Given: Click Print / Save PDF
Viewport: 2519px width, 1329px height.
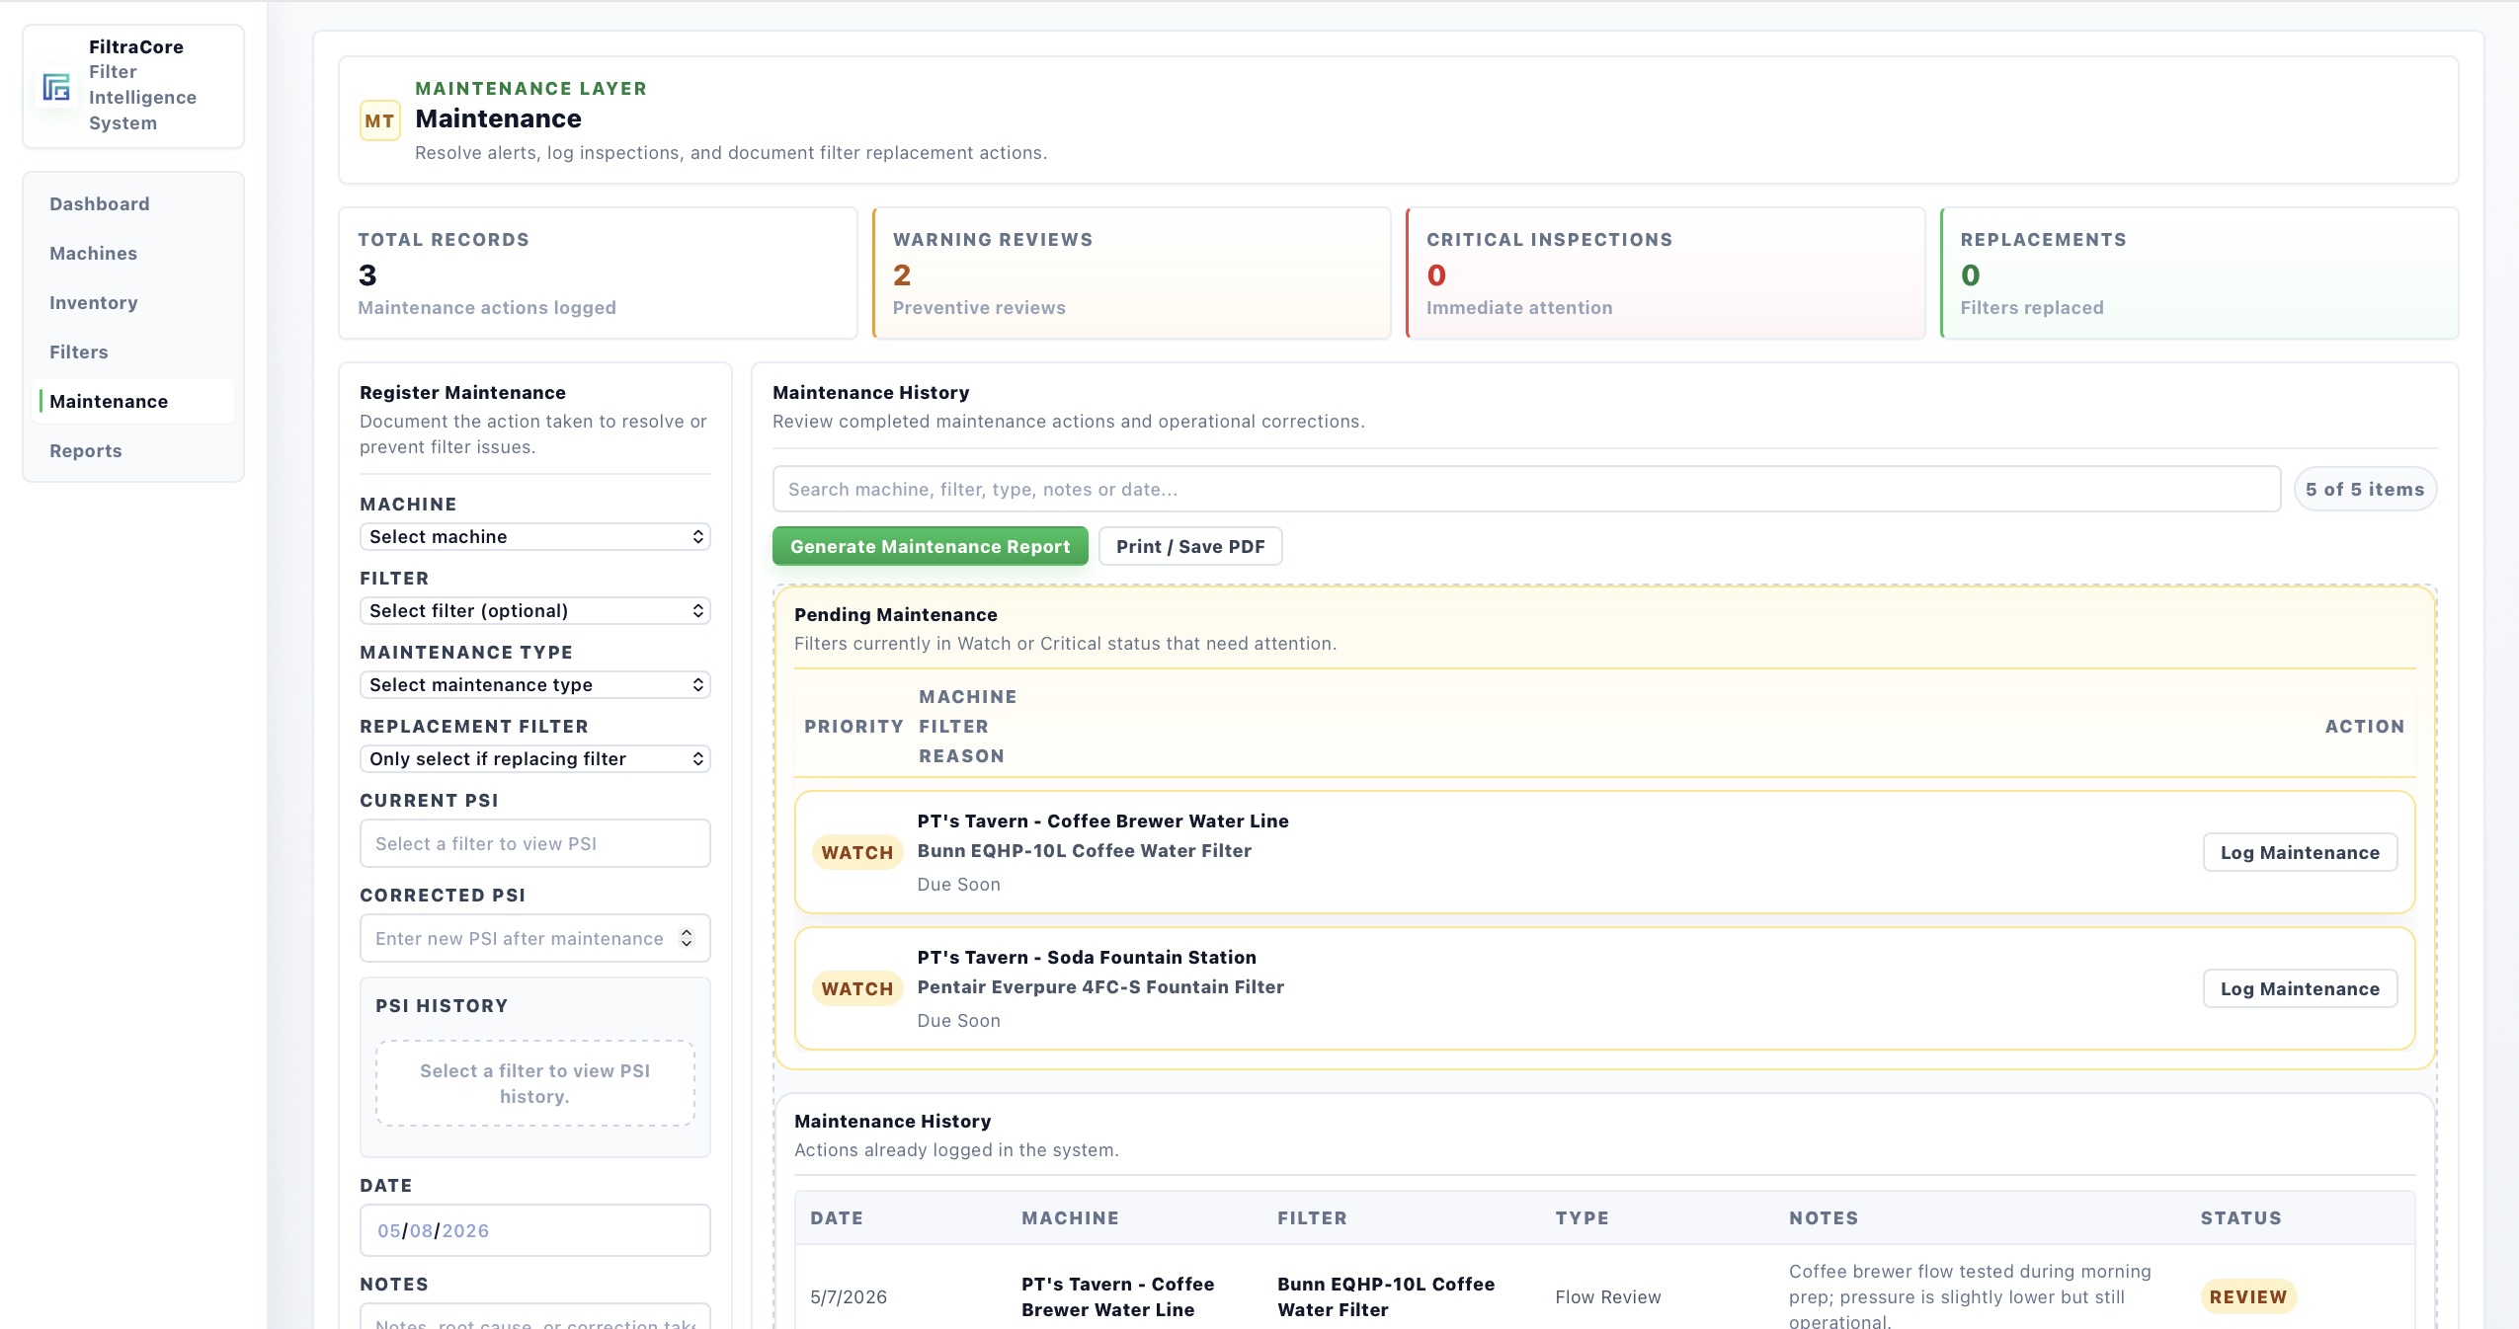Looking at the screenshot, I should tap(1190, 547).
